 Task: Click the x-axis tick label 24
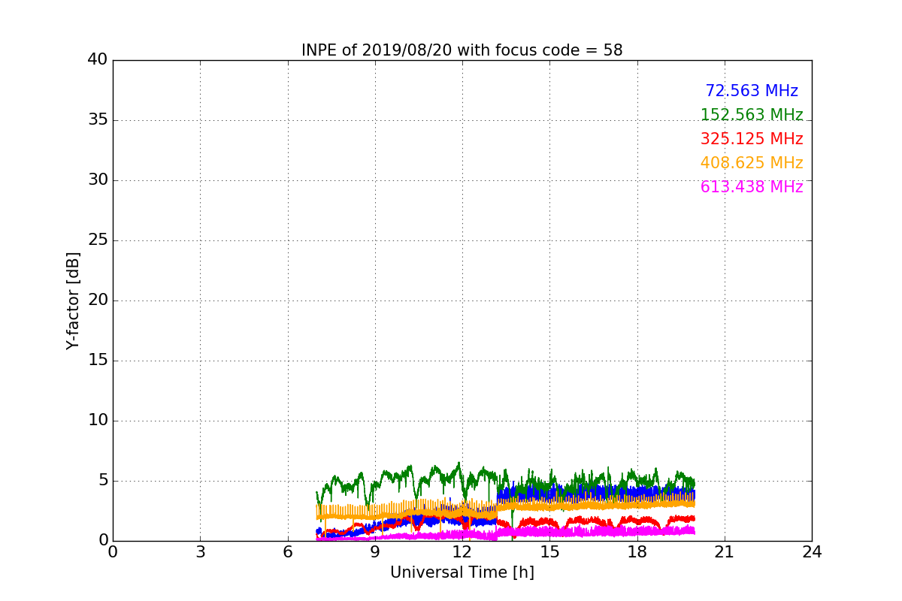[812, 552]
